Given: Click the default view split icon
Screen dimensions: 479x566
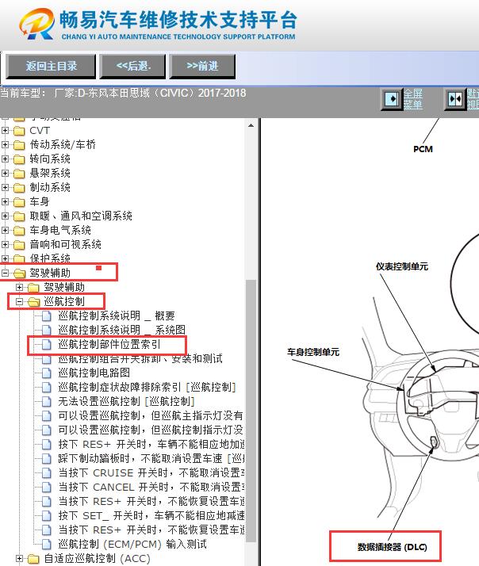Looking at the screenshot, I should pos(455,98).
